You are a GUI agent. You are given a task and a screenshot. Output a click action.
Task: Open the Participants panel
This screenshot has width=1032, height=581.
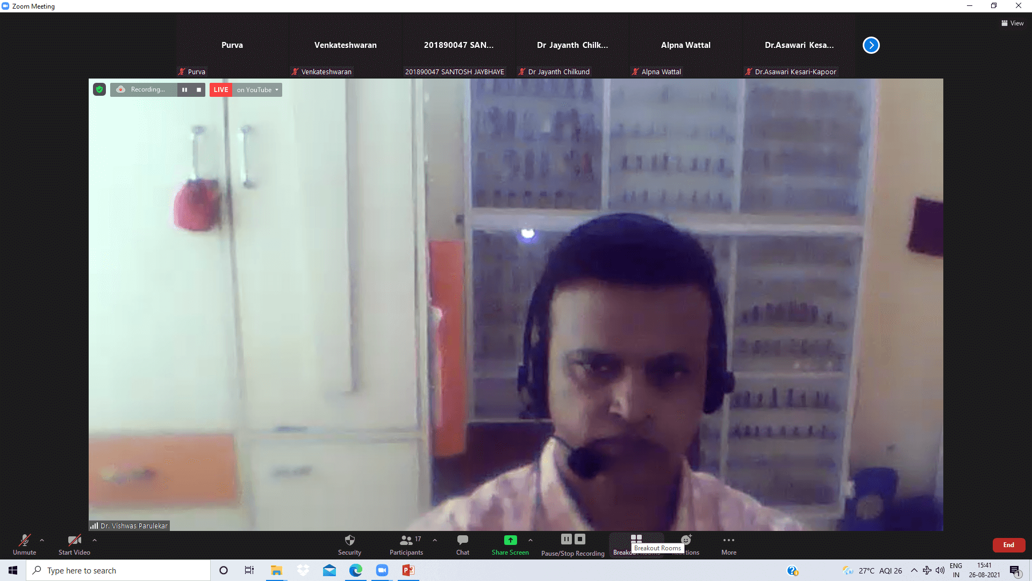coord(406,540)
